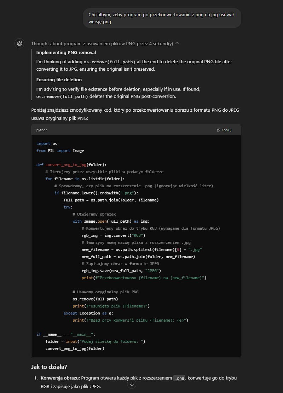
Task: Click the 'Jak to działa?' heading
Action: pyautogui.click(x=49, y=367)
